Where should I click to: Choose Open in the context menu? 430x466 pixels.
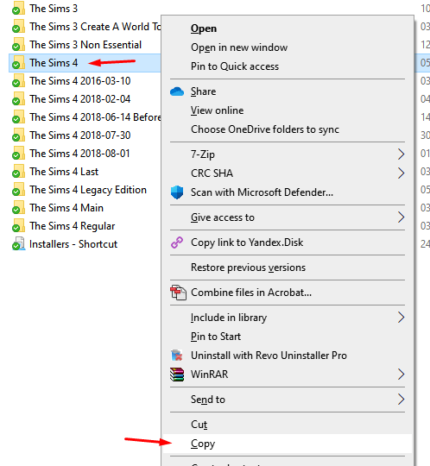pos(288,28)
